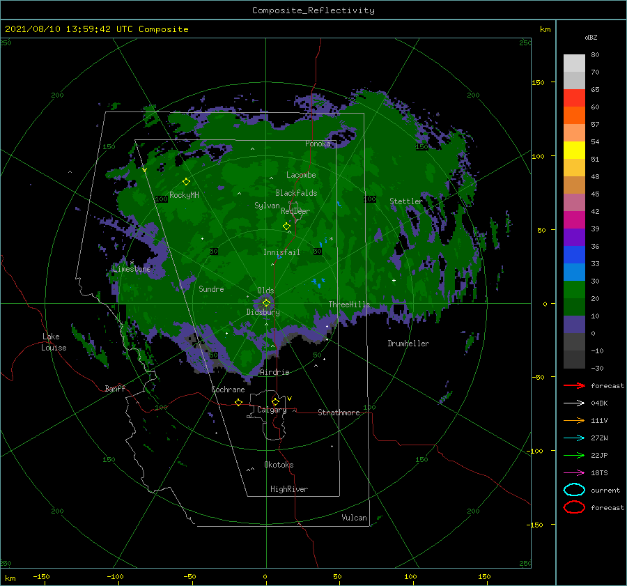
Task: Click the Ponoka town label
Action: tap(318, 144)
